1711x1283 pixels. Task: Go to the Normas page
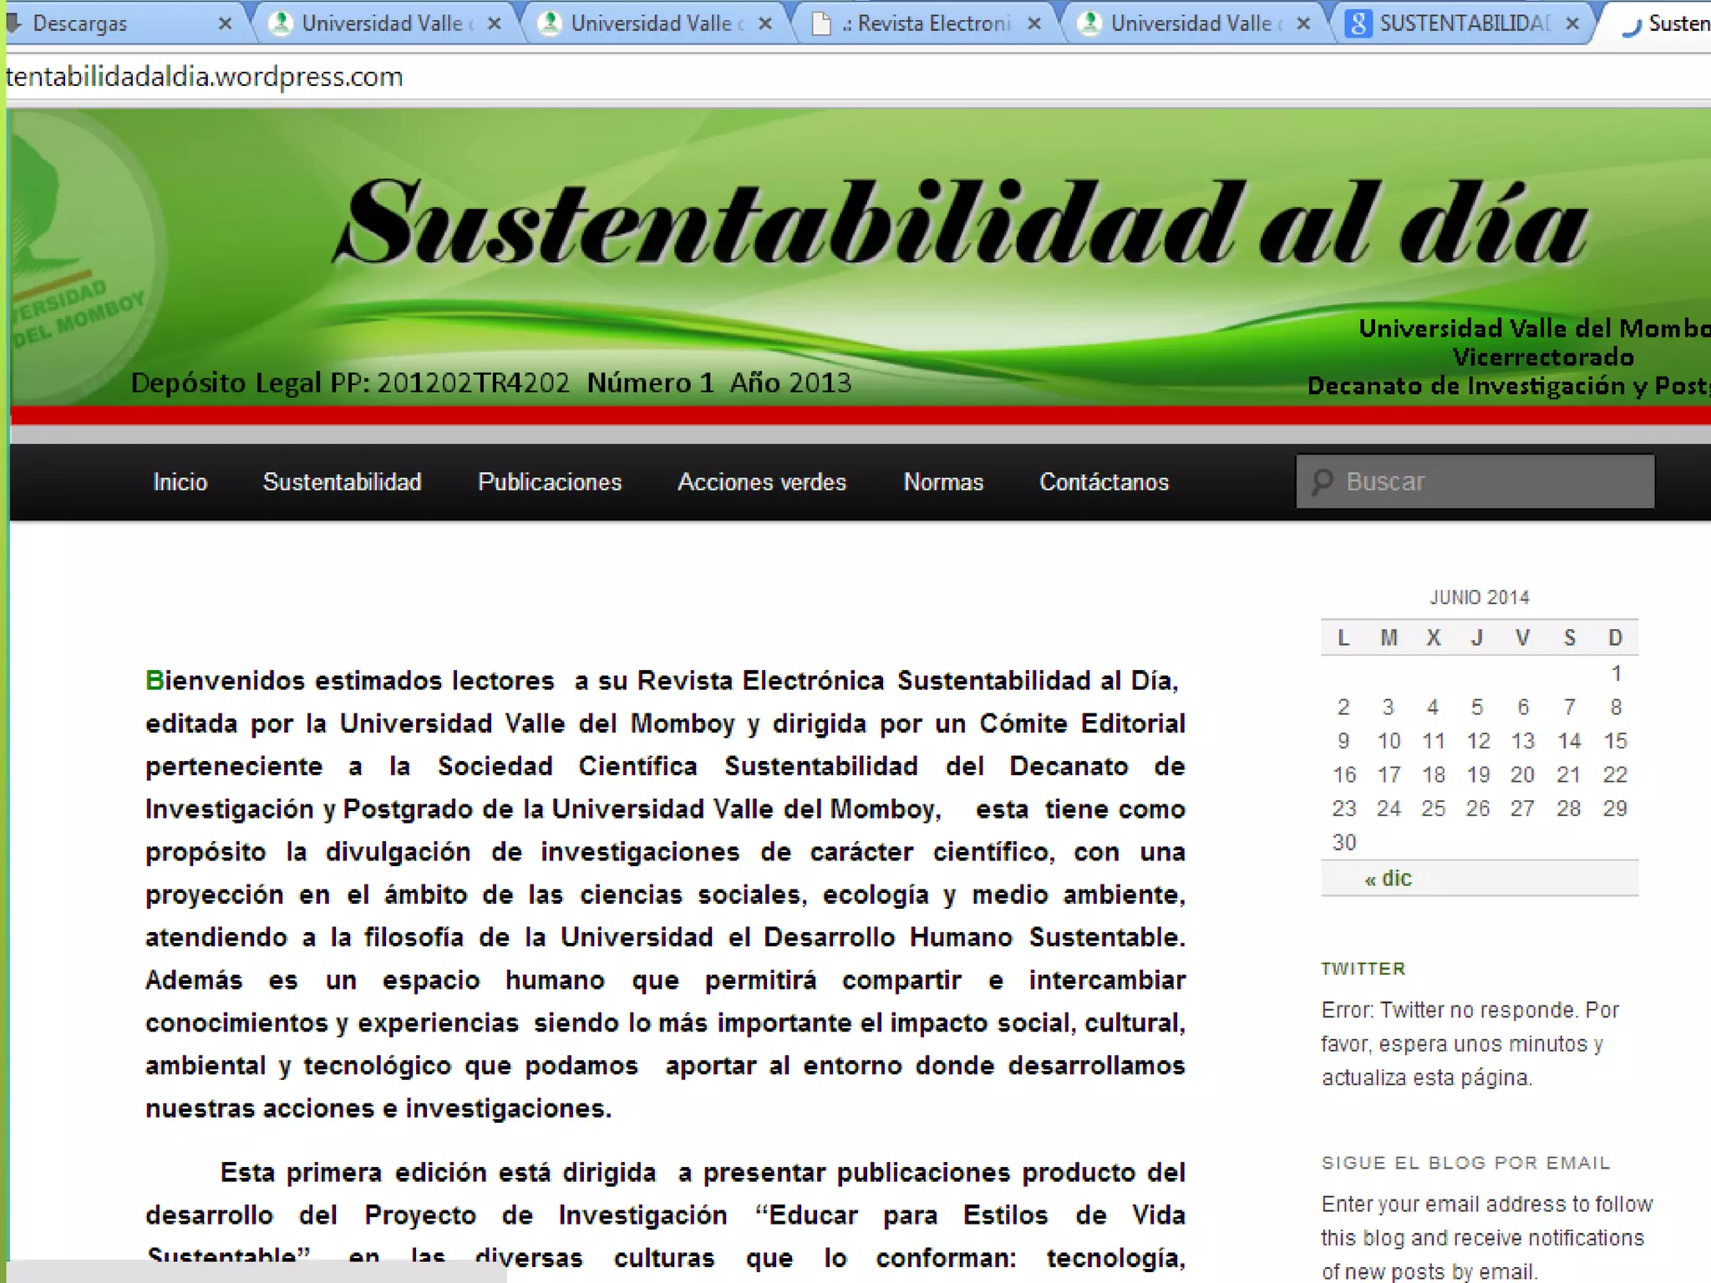click(943, 482)
